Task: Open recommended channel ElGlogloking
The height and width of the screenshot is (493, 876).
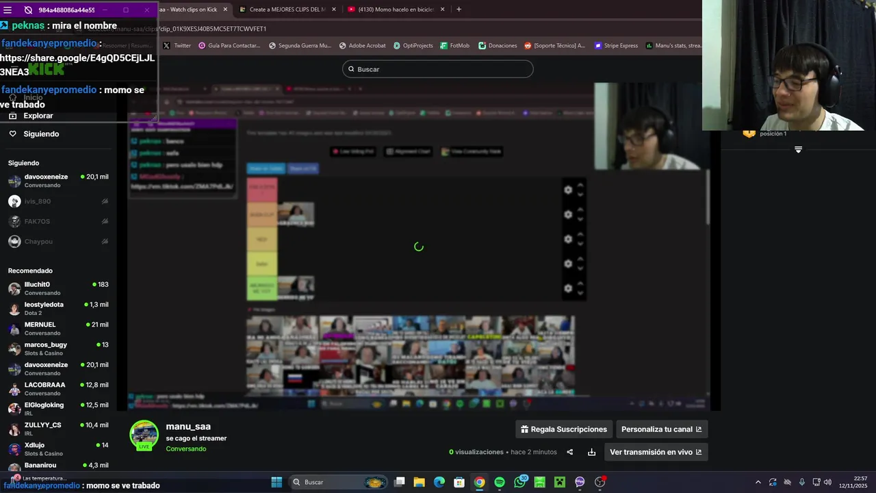Action: 58,409
